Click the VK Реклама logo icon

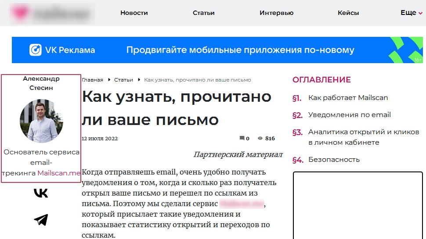(36, 50)
